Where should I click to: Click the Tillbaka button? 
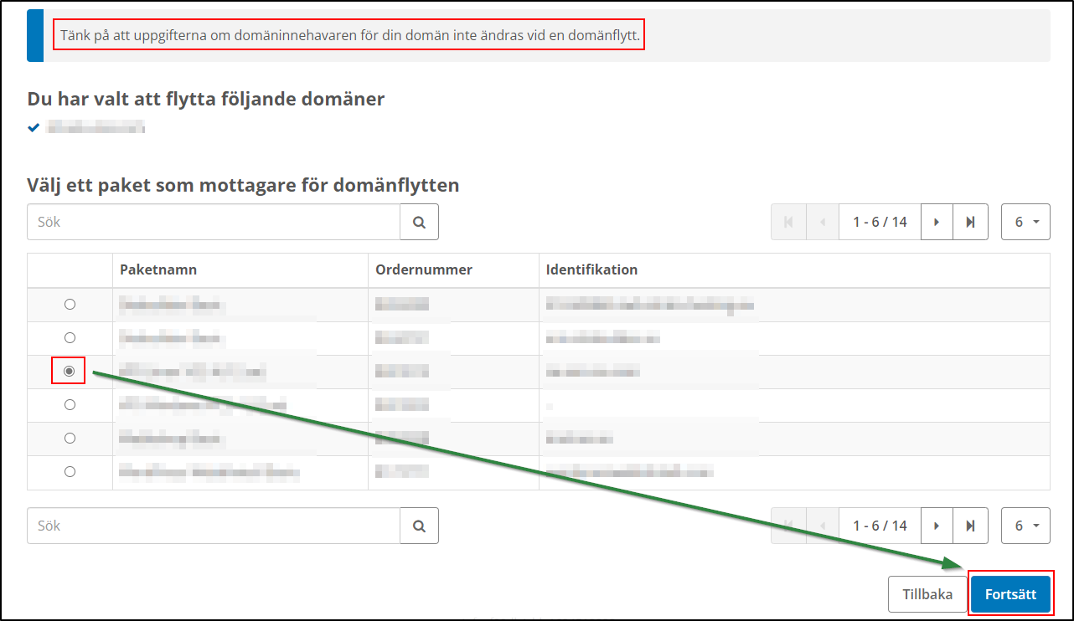927,593
